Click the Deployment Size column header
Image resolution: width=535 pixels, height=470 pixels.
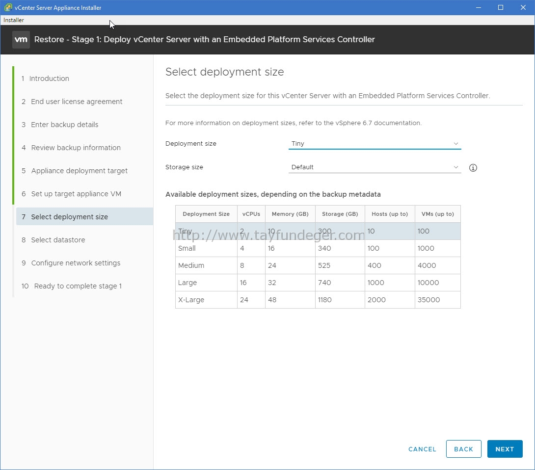[206, 214]
